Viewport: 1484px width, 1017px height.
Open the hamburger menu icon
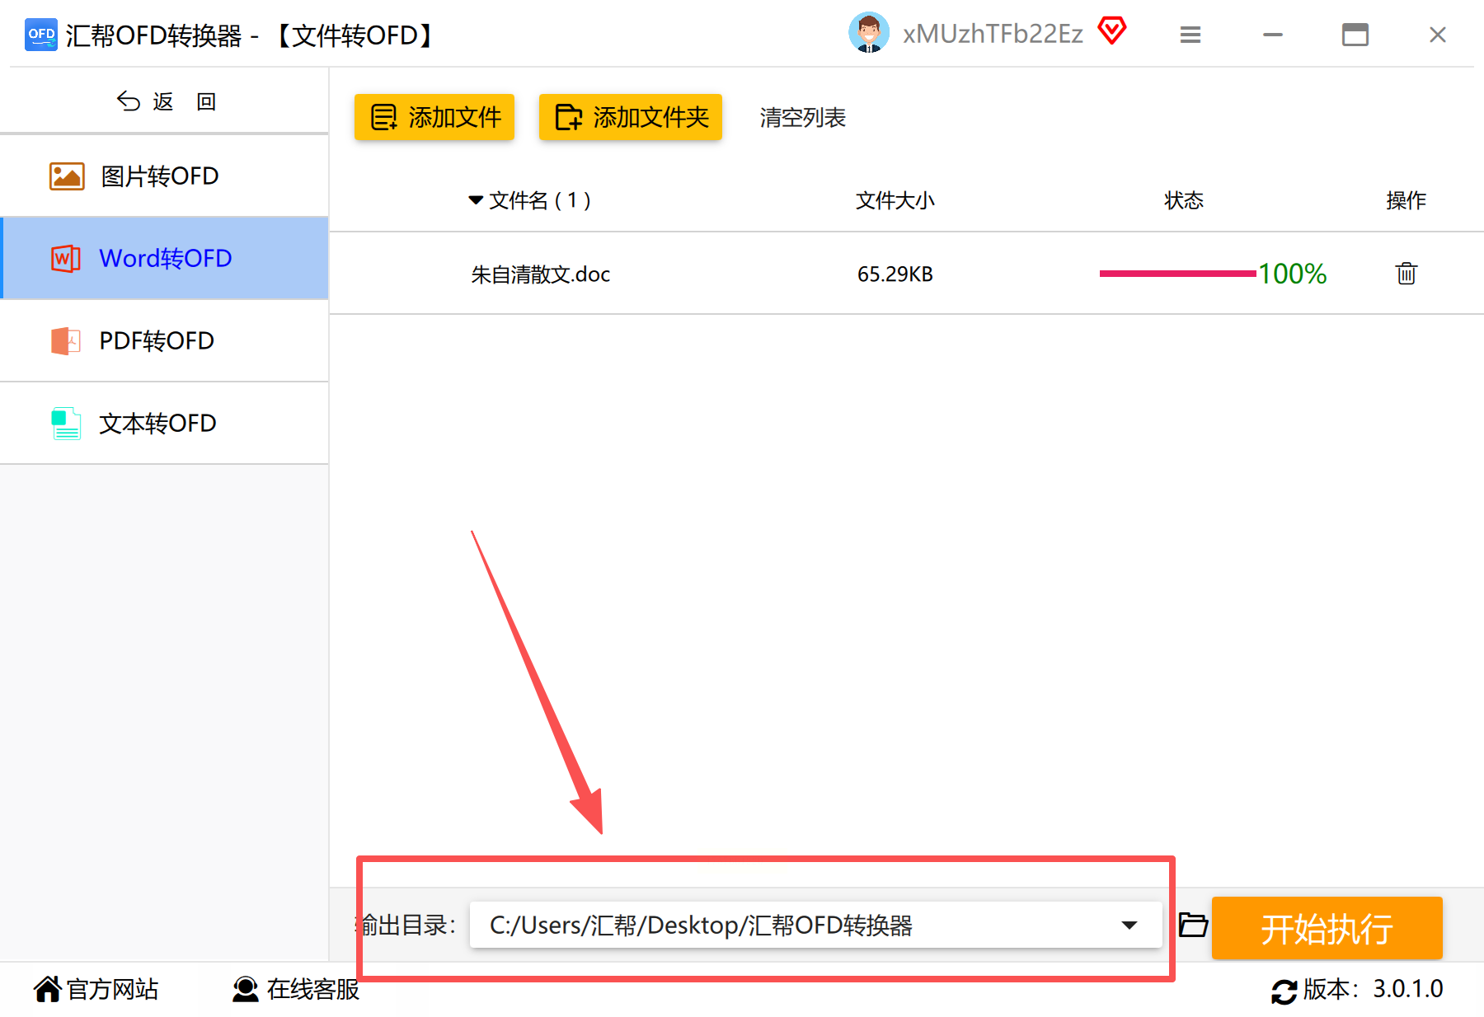[x=1190, y=35]
